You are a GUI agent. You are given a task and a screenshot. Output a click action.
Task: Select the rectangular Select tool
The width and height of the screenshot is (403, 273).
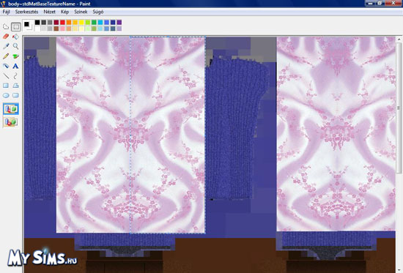pyautogui.click(x=15, y=26)
